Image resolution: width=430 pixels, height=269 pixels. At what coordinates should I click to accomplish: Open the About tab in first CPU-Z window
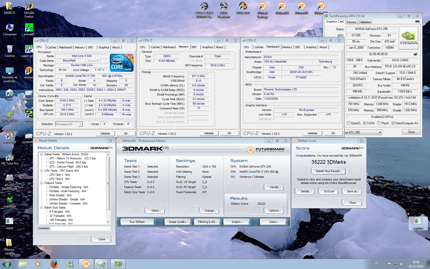tap(116, 47)
